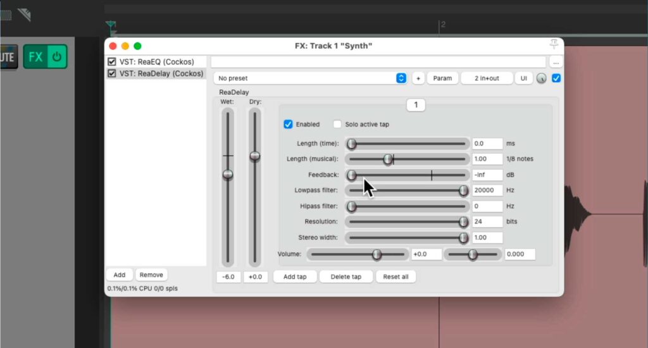Click the Dry +0.0 value field
The width and height of the screenshot is (648, 348).
[256, 277]
